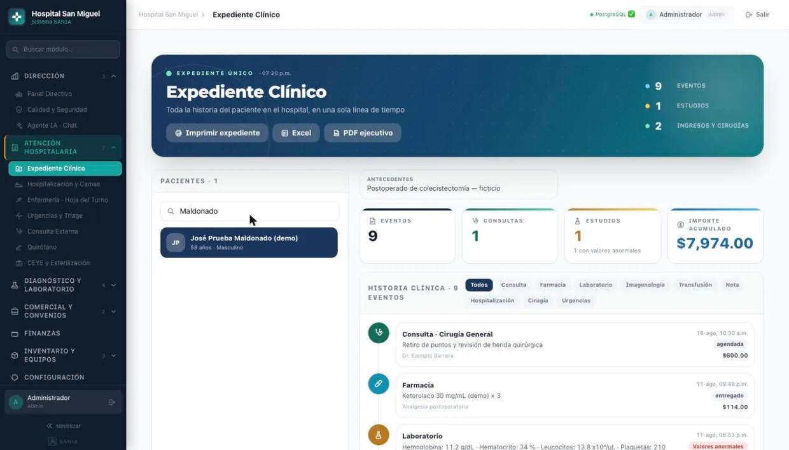Open the Farmacia Ketorolaco event card
Viewport: 789px width, 450px height.
tap(575, 395)
